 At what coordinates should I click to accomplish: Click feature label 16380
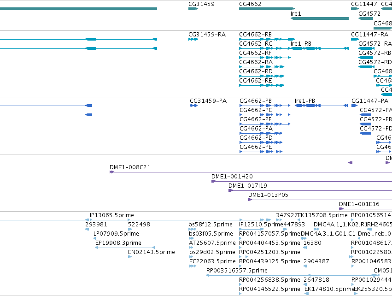pos(312,243)
